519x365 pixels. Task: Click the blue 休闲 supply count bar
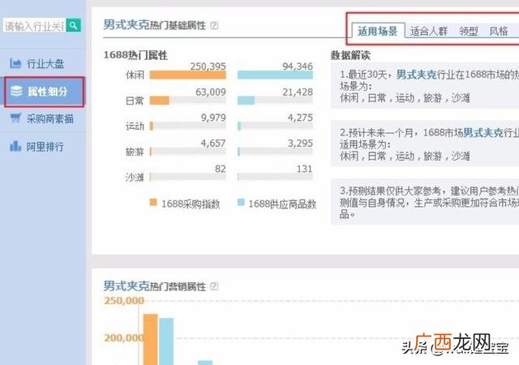pyautogui.click(x=275, y=75)
